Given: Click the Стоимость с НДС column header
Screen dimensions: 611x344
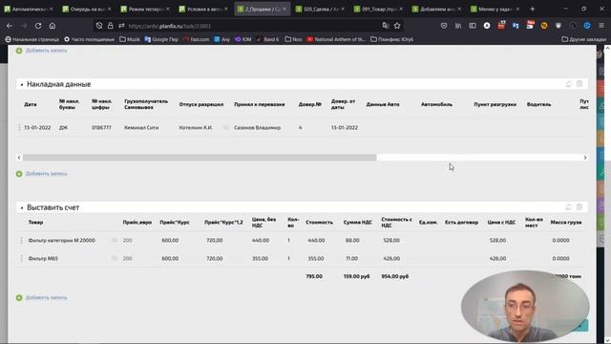Looking at the screenshot, I should click(397, 223).
